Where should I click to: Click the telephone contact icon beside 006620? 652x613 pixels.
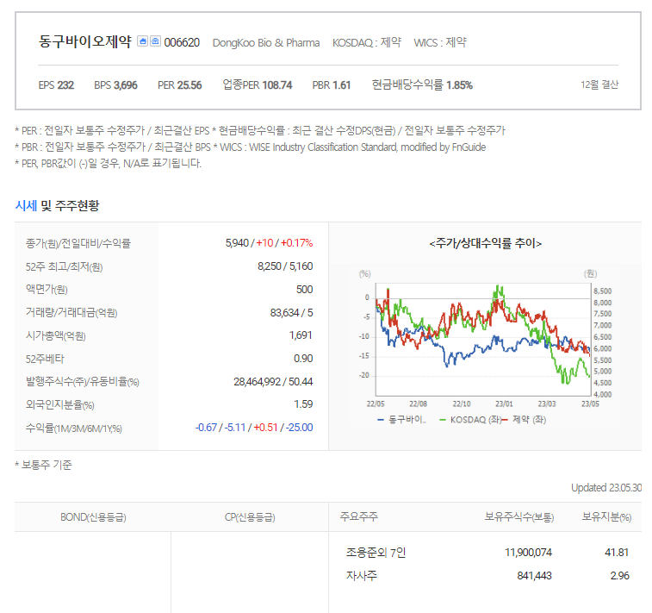[155, 41]
